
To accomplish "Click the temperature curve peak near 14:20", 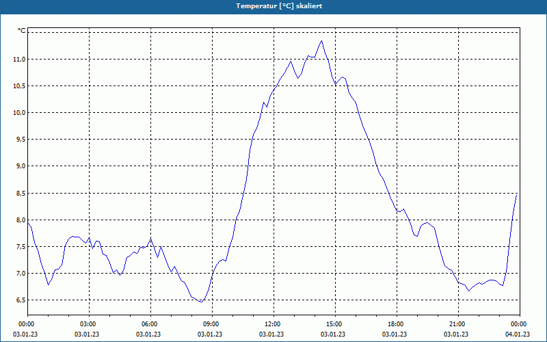I will pos(321,41).
